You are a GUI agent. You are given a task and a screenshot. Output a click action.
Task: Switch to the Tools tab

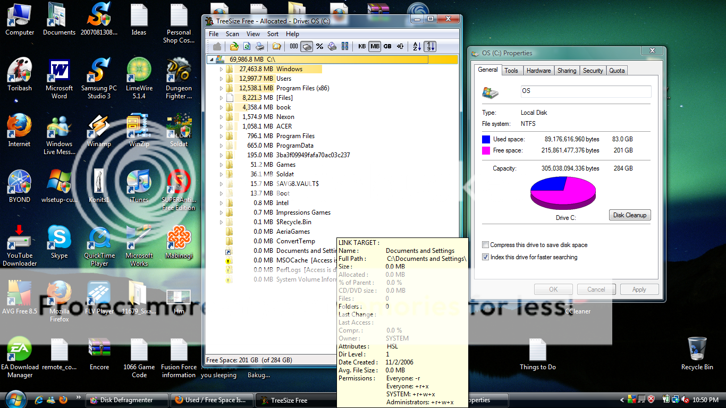tap(511, 71)
